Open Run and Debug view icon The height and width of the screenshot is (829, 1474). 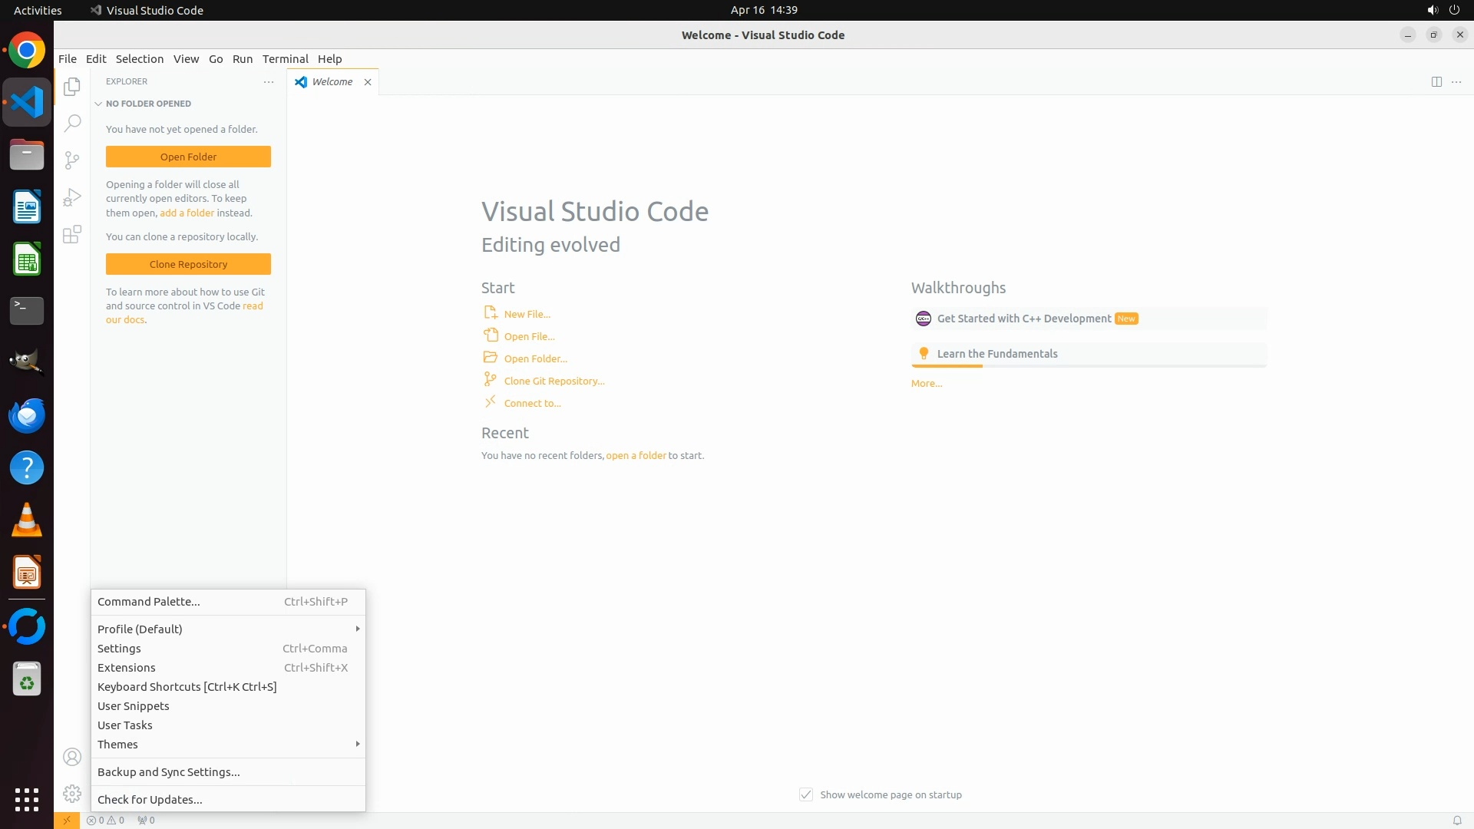coord(72,197)
